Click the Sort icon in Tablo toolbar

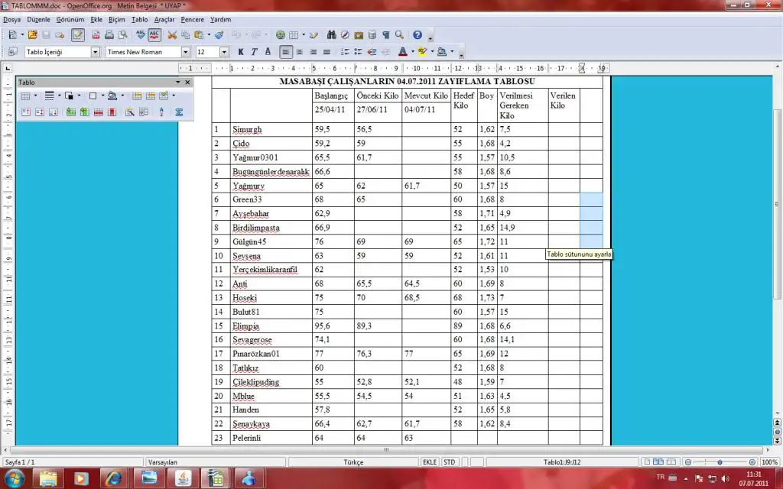pyautogui.click(x=161, y=112)
